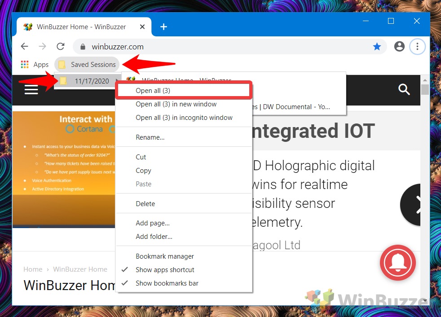Viewport: 441px width, 317px height.
Task: Maximize the Chrome window
Action: 391,21
